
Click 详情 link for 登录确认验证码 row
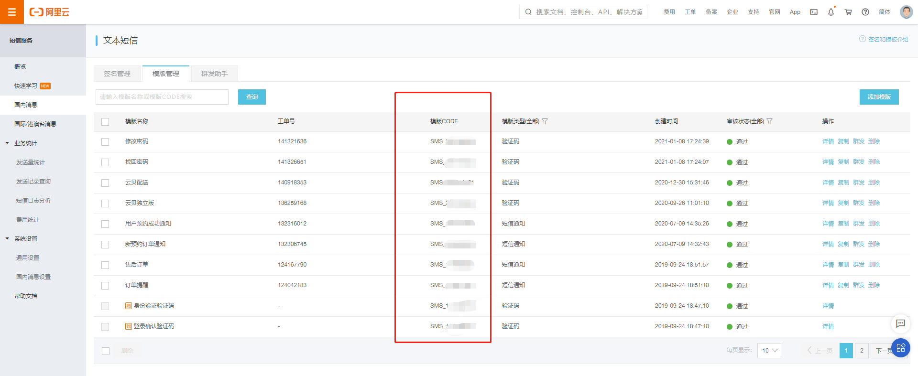828,326
